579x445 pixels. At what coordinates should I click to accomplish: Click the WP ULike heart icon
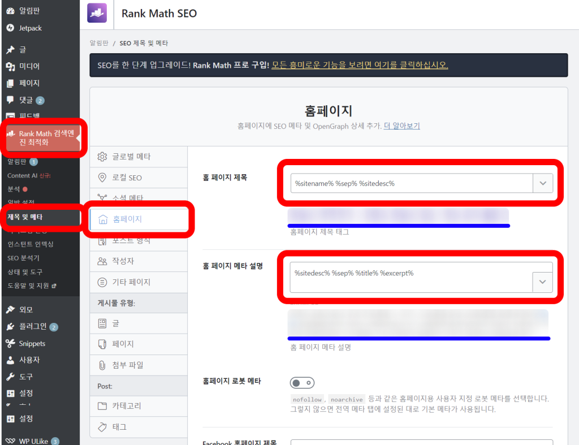pos(10,441)
